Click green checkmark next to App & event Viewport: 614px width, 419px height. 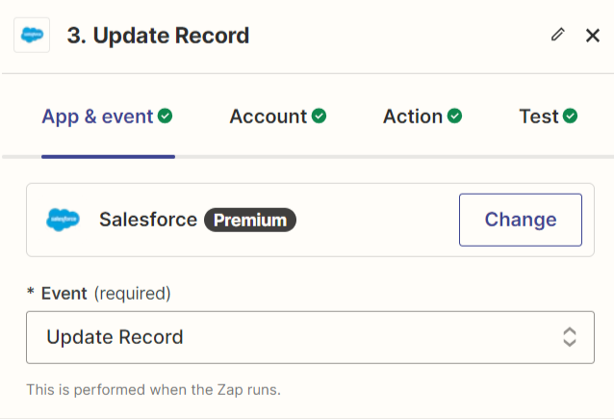coord(165,116)
